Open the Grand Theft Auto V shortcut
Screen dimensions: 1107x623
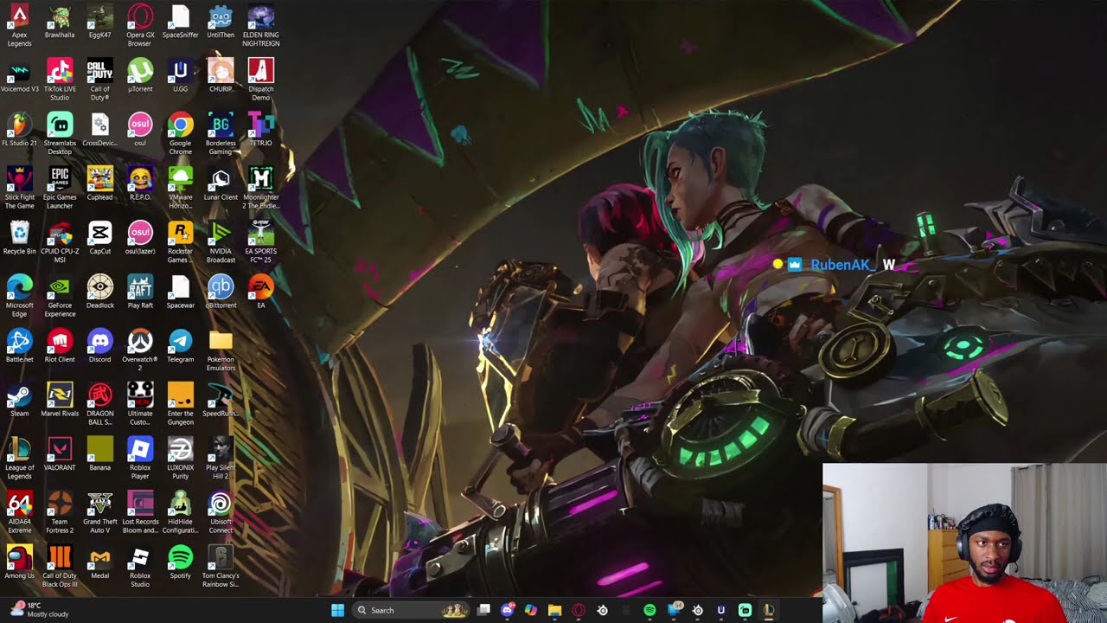[99, 512]
